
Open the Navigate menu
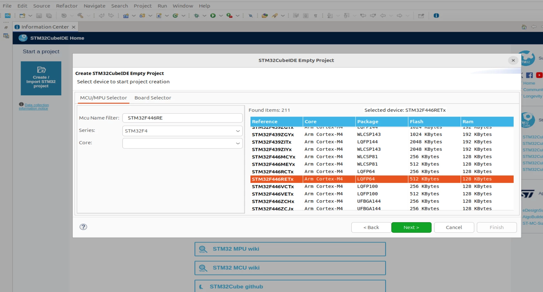coord(94,6)
